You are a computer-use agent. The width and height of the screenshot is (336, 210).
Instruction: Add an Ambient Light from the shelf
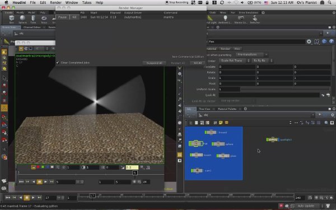coord(225,19)
